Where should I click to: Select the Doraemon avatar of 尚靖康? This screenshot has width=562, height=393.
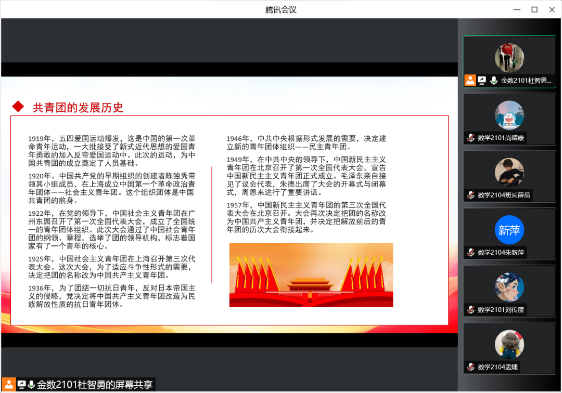tap(509, 115)
